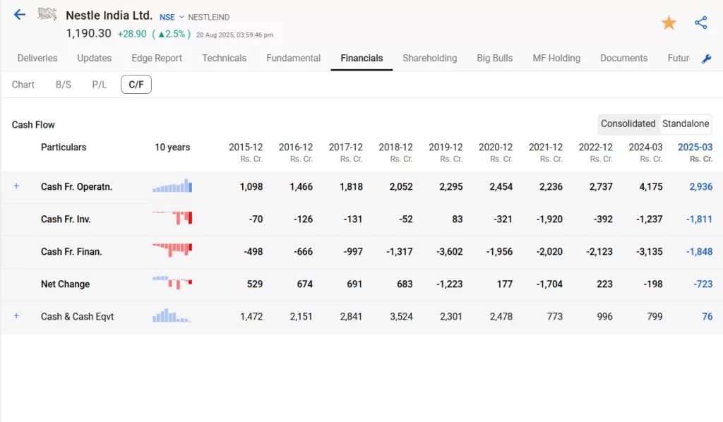Click investing cash value 83
723x422 pixels.
(x=457, y=219)
